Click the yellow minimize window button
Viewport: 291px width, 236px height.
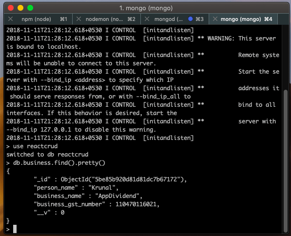click(20, 8)
